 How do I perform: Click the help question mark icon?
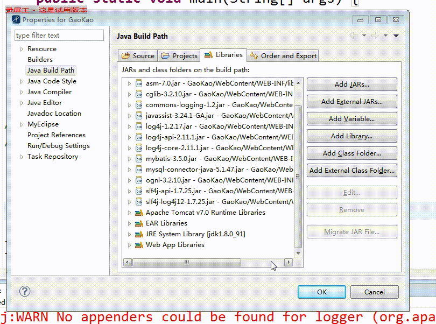(25, 292)
